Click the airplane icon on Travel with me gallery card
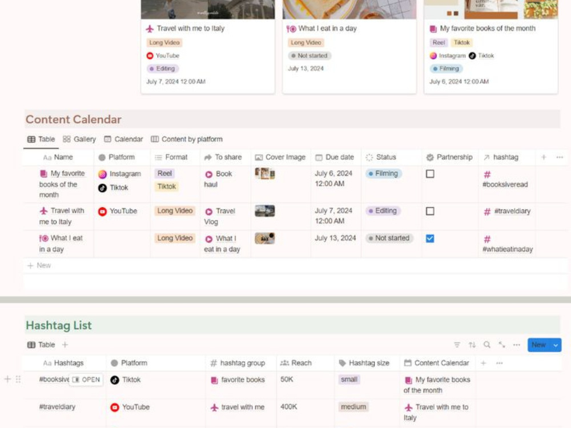This screenshot has height=428, width=571. coord(150,29)
